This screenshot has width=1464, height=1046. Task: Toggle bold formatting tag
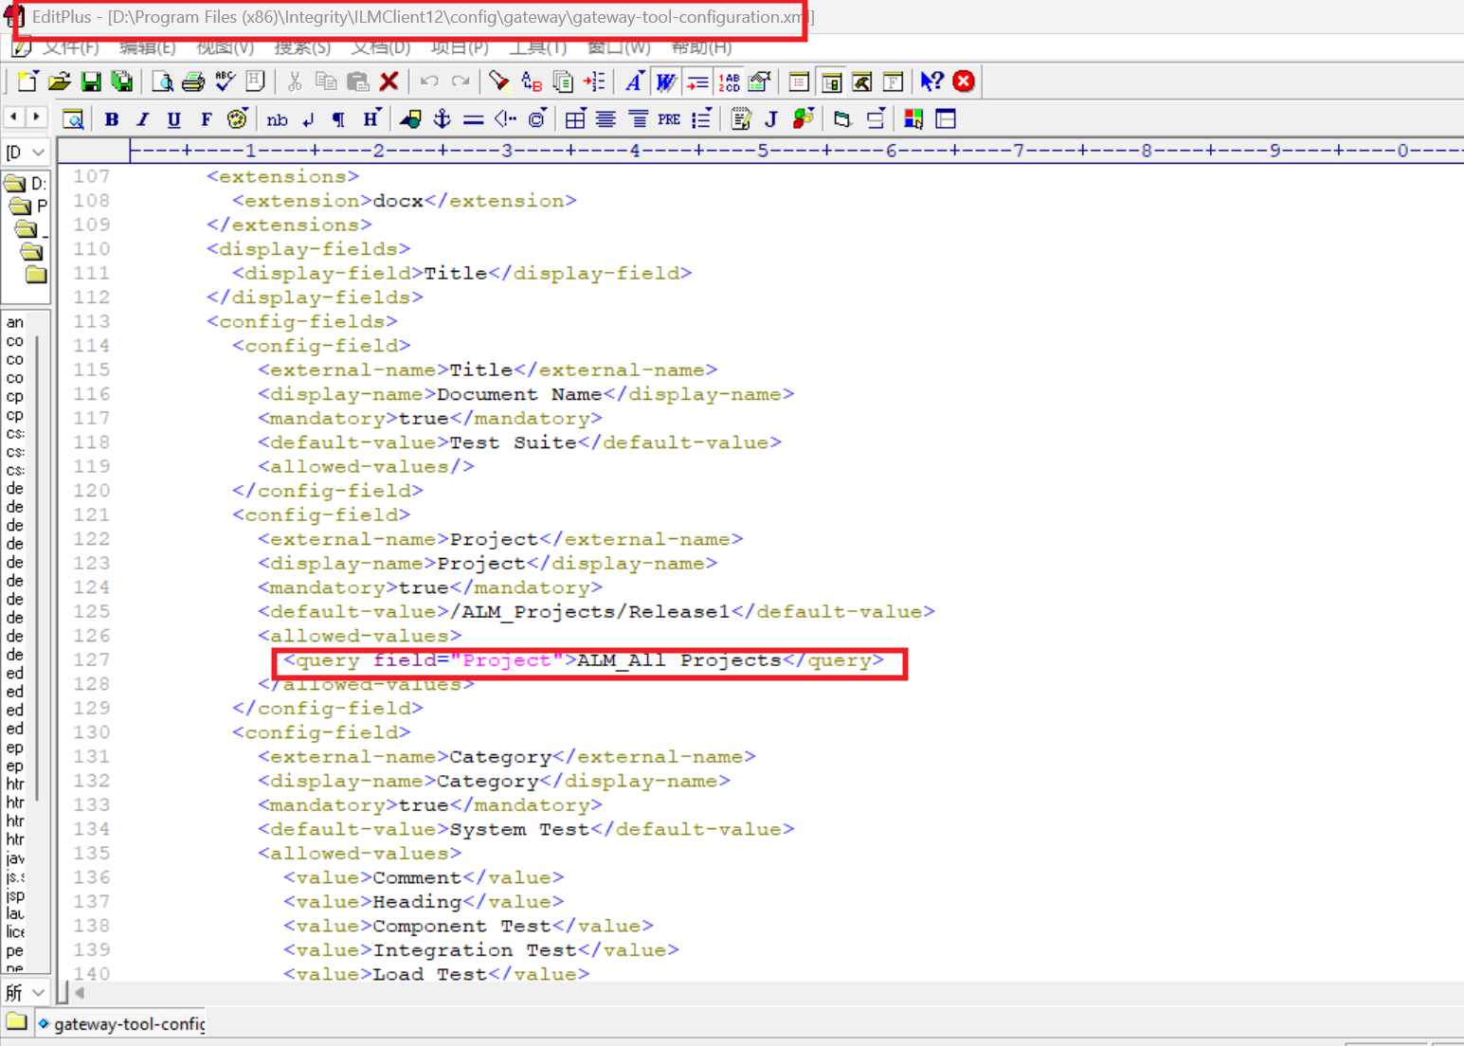point(112,119)
